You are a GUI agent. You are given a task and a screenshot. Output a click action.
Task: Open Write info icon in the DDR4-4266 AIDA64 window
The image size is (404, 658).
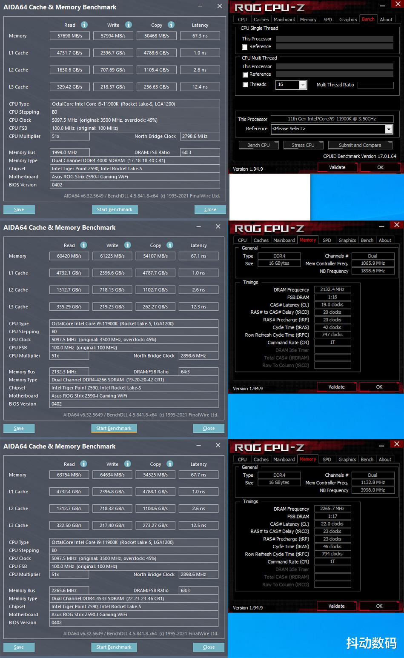tap(128, 245)
